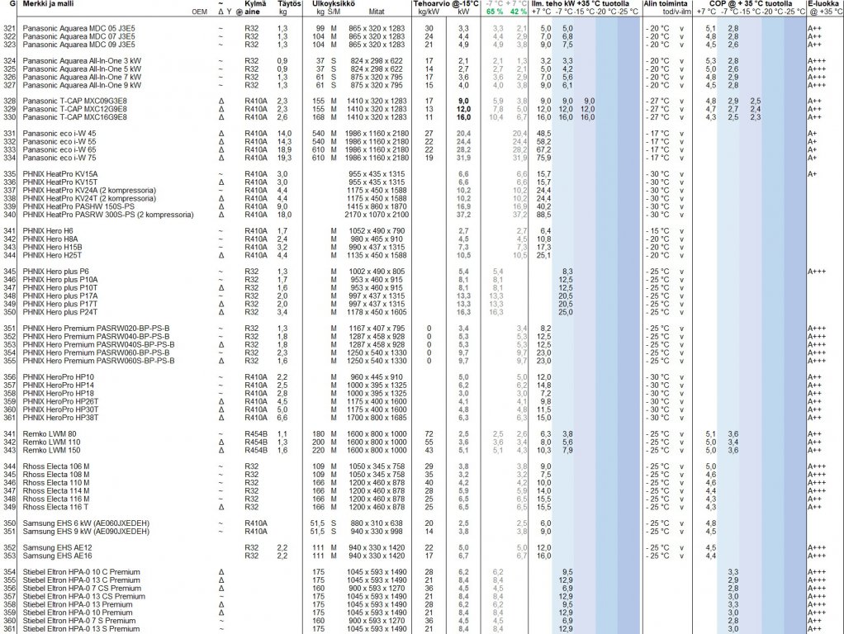Select 'Stiebel Eltron HPA-0 7 CS Premium'
Viewport: 844px width, 634px height.
[x=82, y=588]
